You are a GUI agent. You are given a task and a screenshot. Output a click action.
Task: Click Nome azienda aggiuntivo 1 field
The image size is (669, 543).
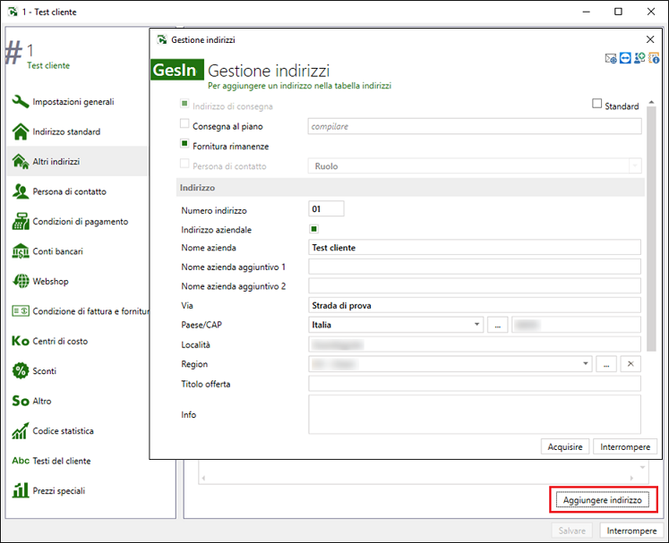click(475, 267)
